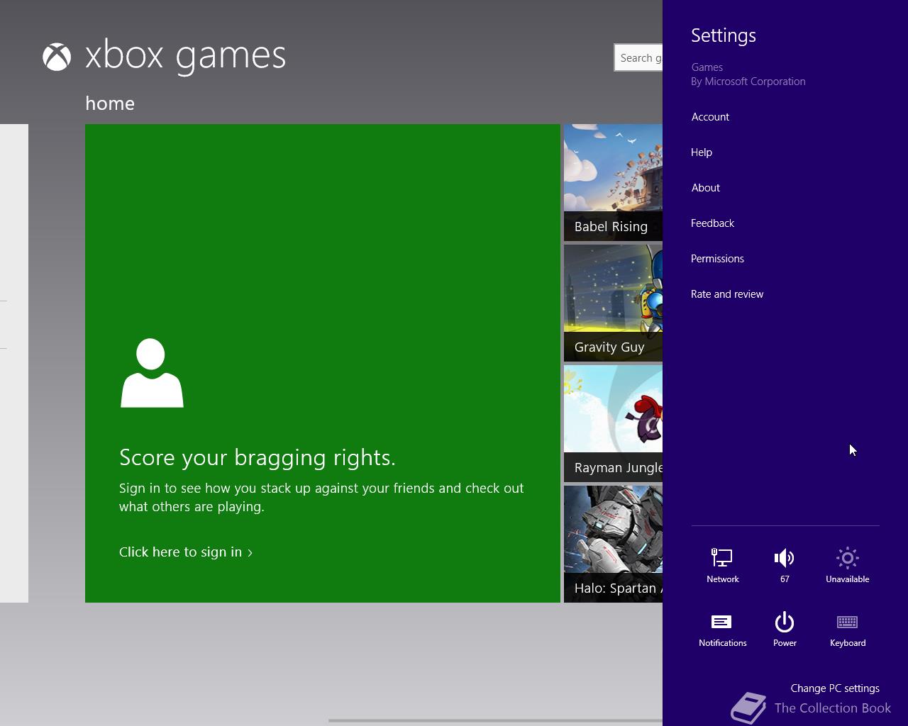Screen dimensions: 908x726
Task: Open the Rayman Jungle game tile
Action: click(613, 424)
